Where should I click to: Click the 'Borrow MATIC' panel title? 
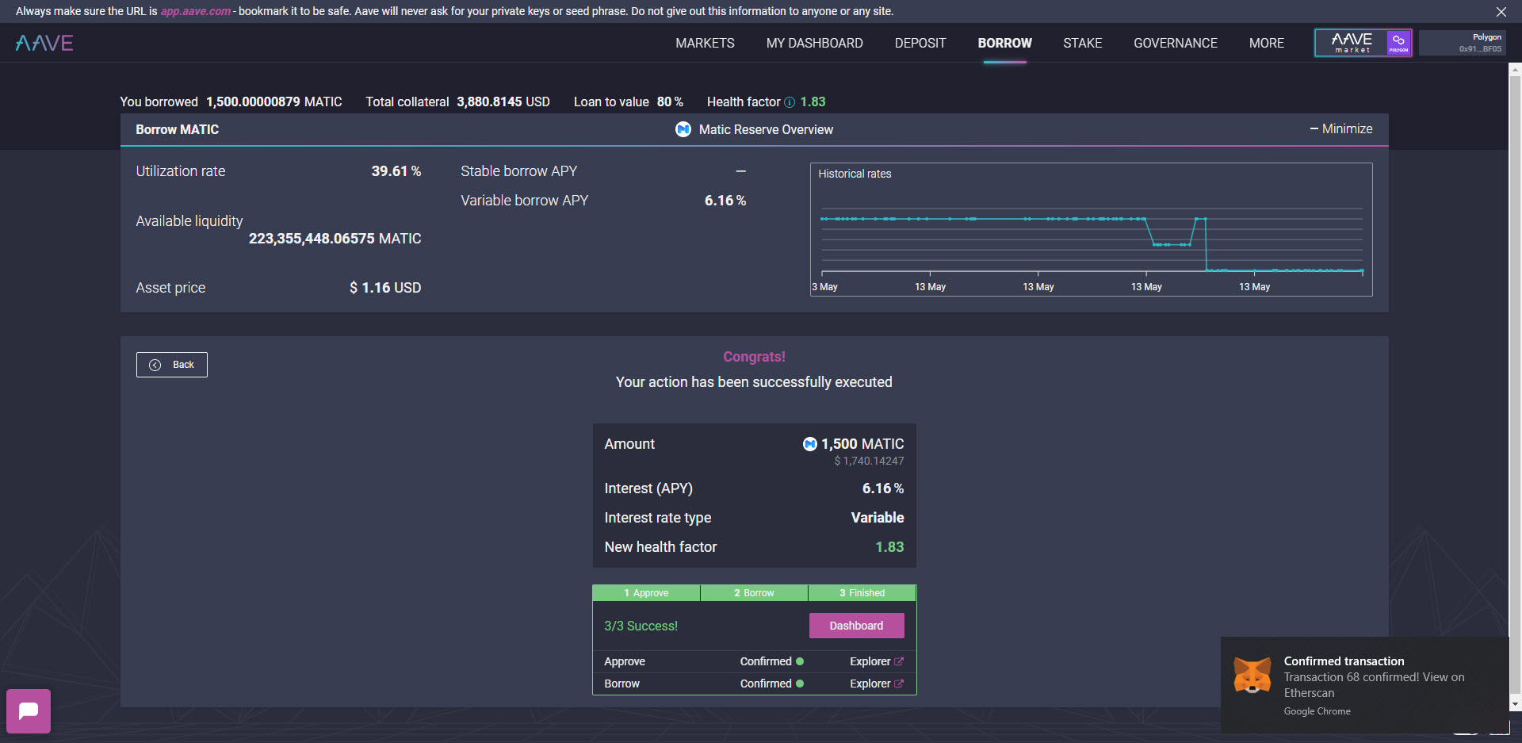pos(177,129)
